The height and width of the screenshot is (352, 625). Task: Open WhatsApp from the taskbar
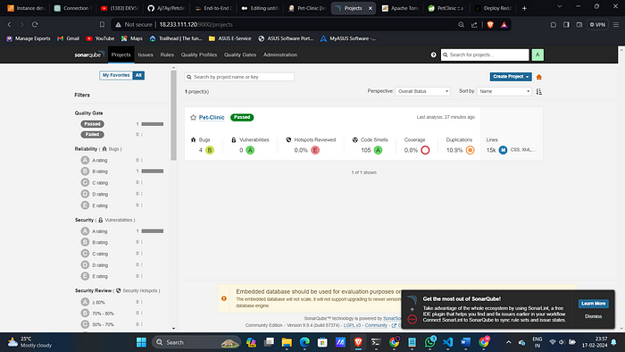coord(429,342)
